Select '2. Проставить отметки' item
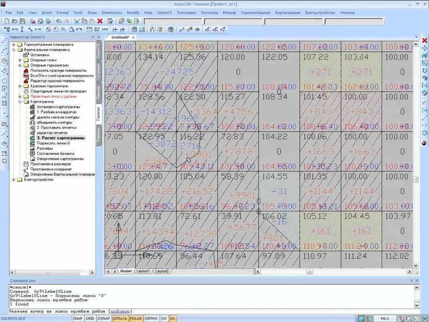429x322 pixels. point(57,127)
